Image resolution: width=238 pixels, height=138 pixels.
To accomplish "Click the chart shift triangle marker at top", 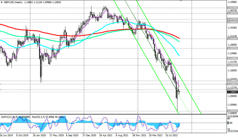I will pos(181,1).
